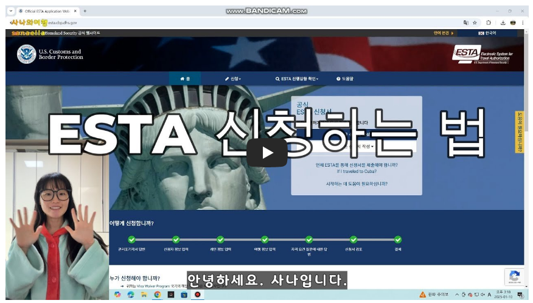Click the IME A input indicator
Image resolution: width=533 pixels, height=303 pixels.
pyautogui.click(x=489, y=294)
